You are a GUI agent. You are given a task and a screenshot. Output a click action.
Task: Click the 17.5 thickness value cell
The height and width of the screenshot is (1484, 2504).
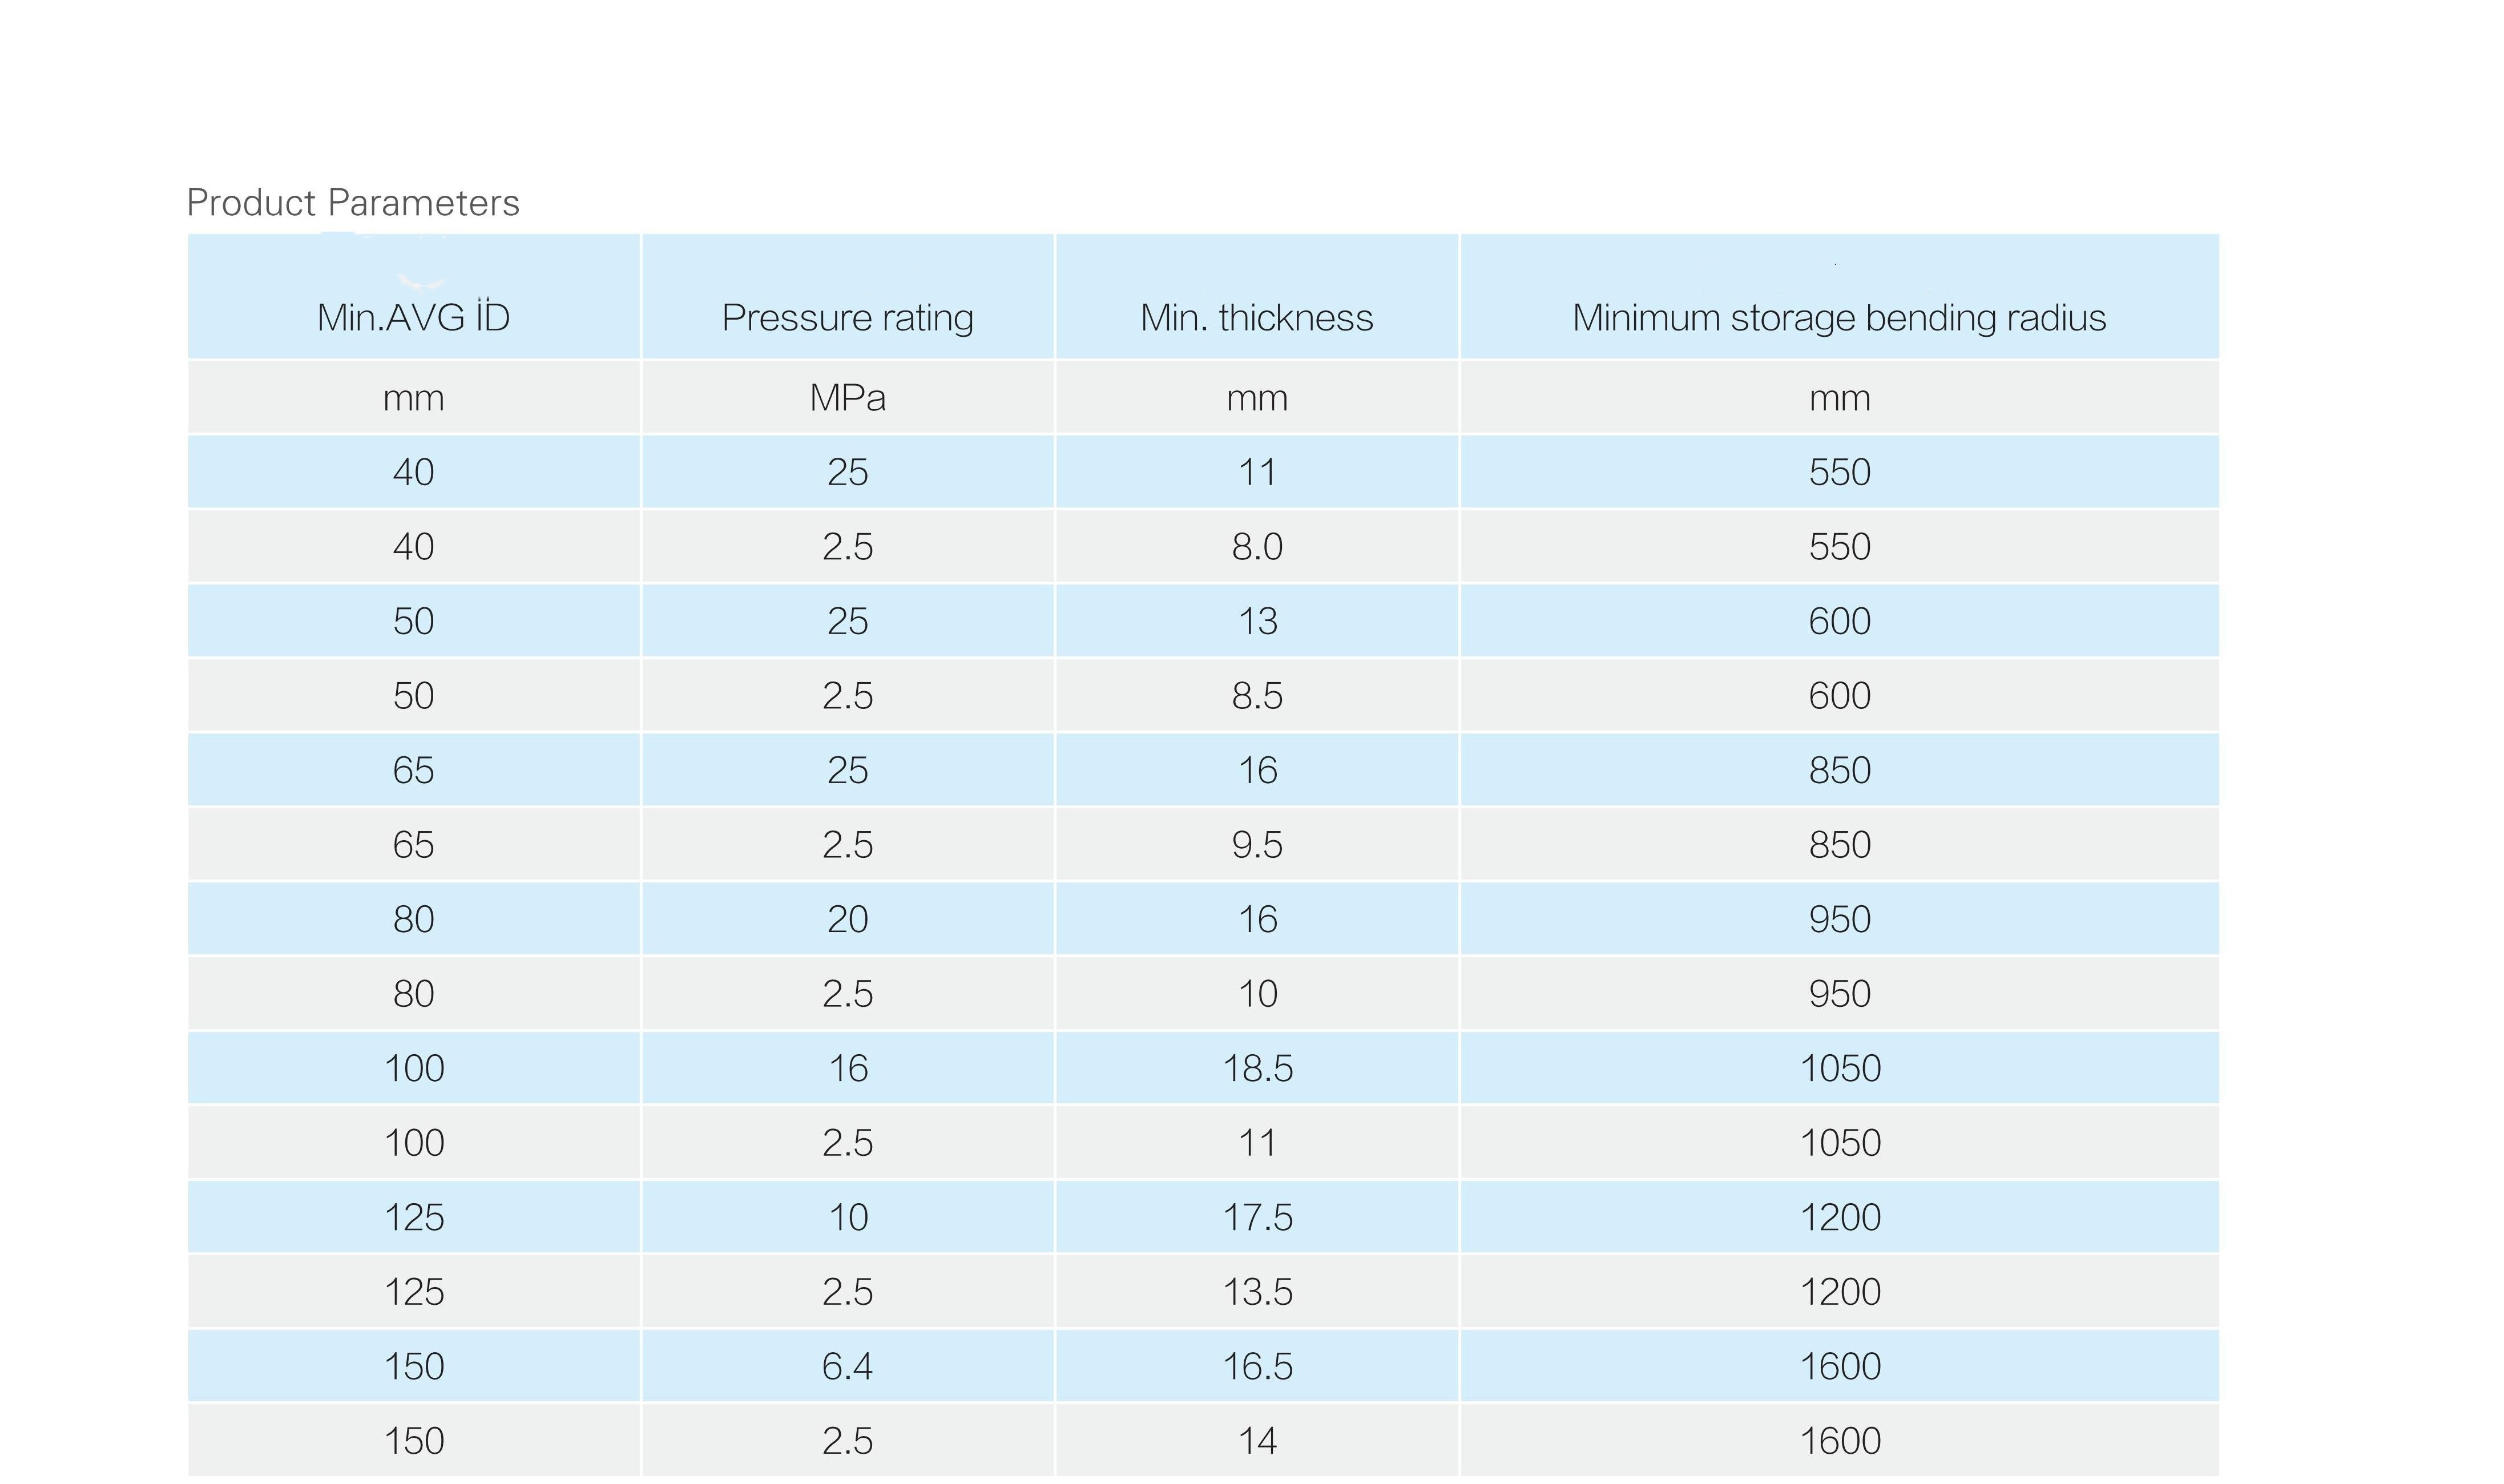1257,1218
